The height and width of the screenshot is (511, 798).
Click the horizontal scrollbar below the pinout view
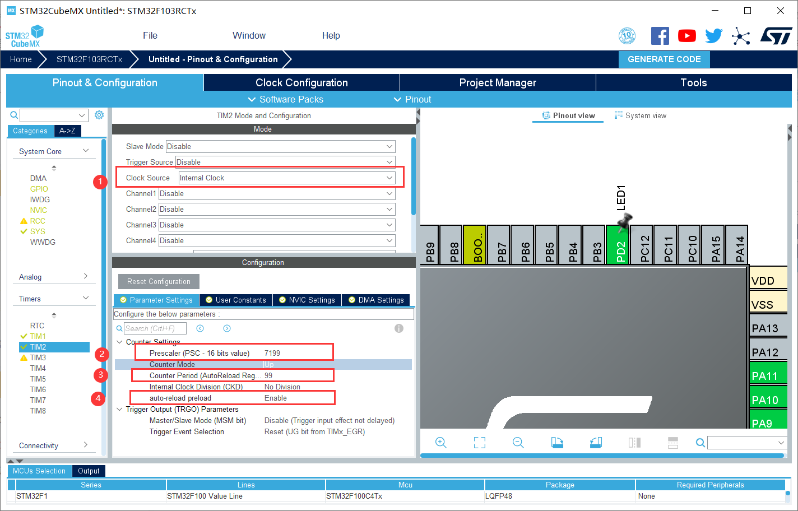602,456
